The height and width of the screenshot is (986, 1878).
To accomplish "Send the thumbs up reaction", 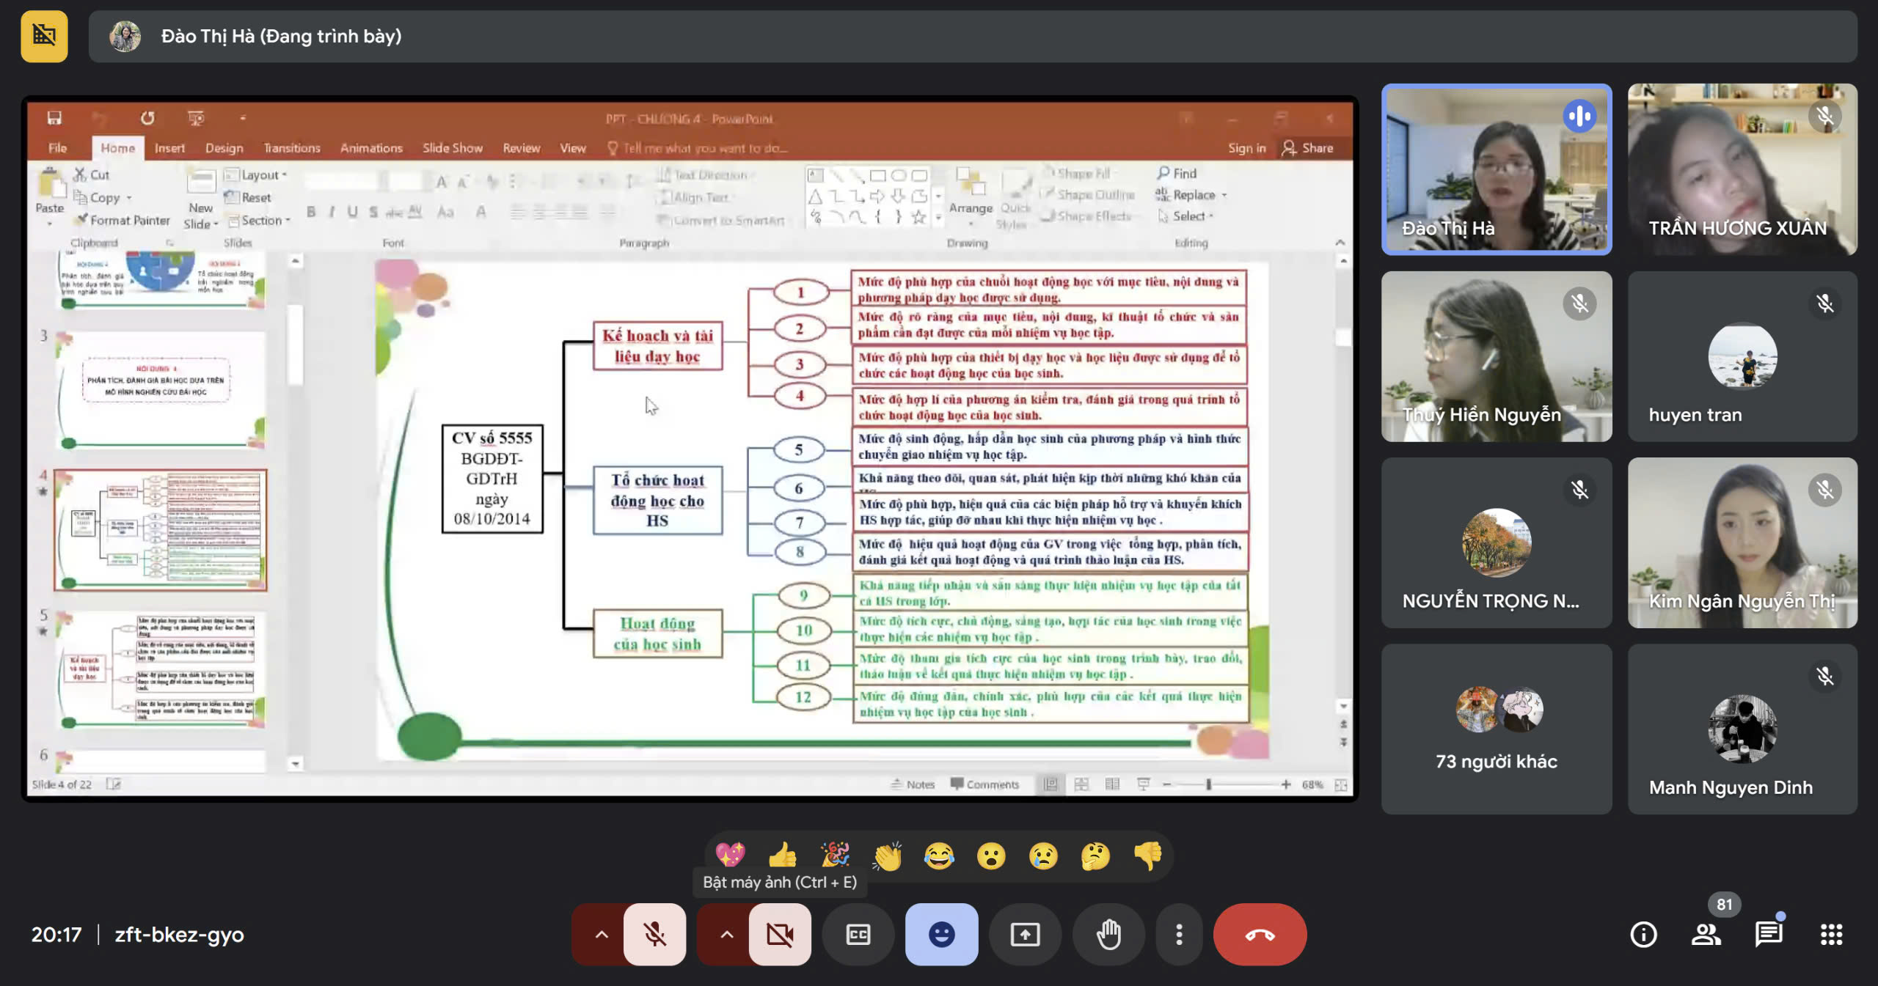I will [x=782, y=856].
